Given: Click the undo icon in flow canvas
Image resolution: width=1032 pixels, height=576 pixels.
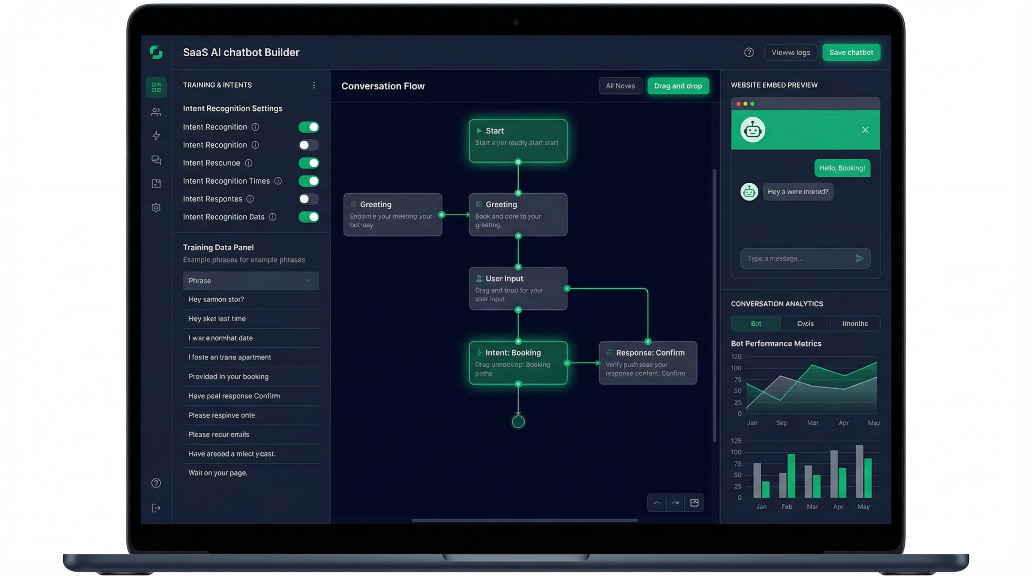Looking at the screenshot, I should point(657,503).
